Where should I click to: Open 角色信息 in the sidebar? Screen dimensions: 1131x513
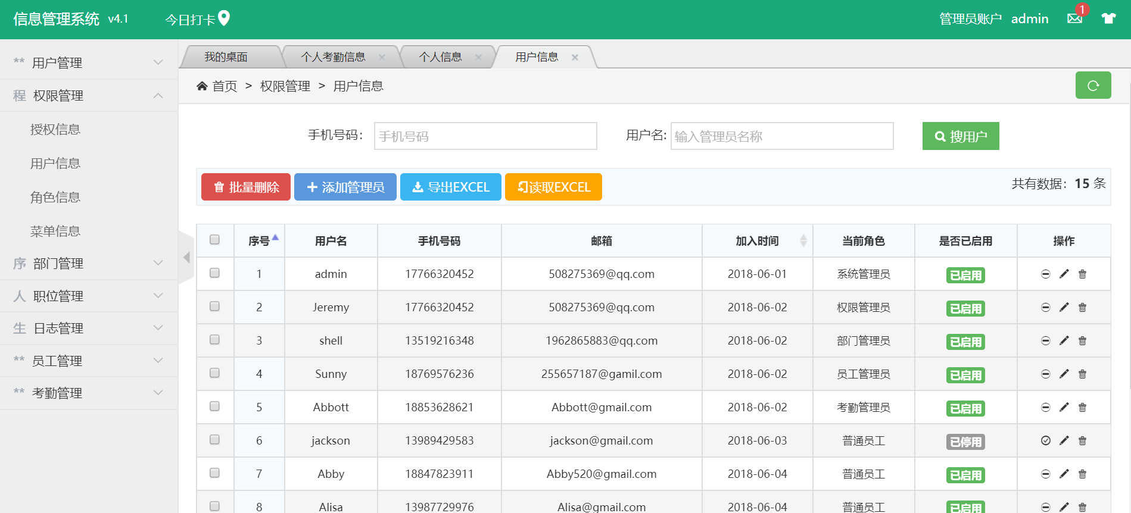(55, 197)
